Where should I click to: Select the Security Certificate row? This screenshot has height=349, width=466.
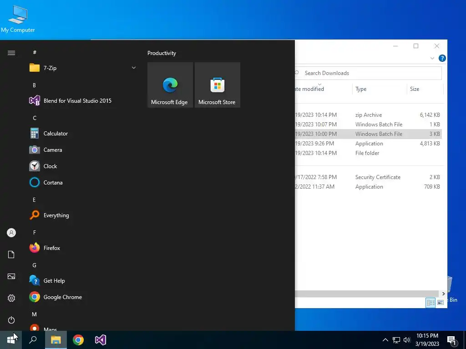click(x=369, y=177)
